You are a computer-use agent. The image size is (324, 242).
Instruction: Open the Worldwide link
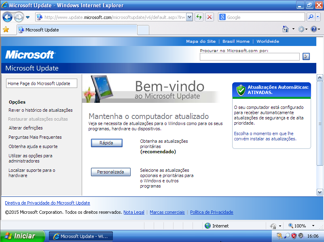pyautogui.click(x=268, y=42)
